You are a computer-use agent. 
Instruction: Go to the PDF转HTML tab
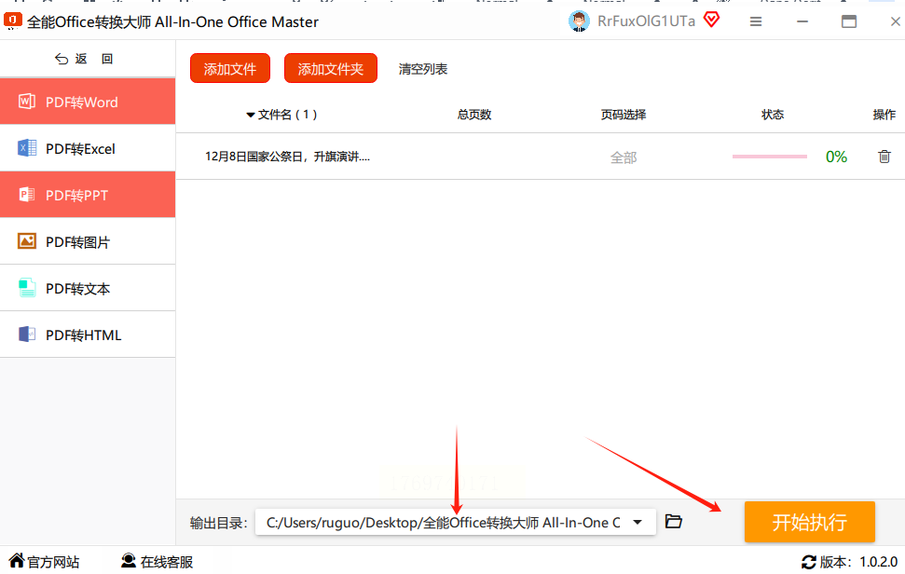point(88,335)
